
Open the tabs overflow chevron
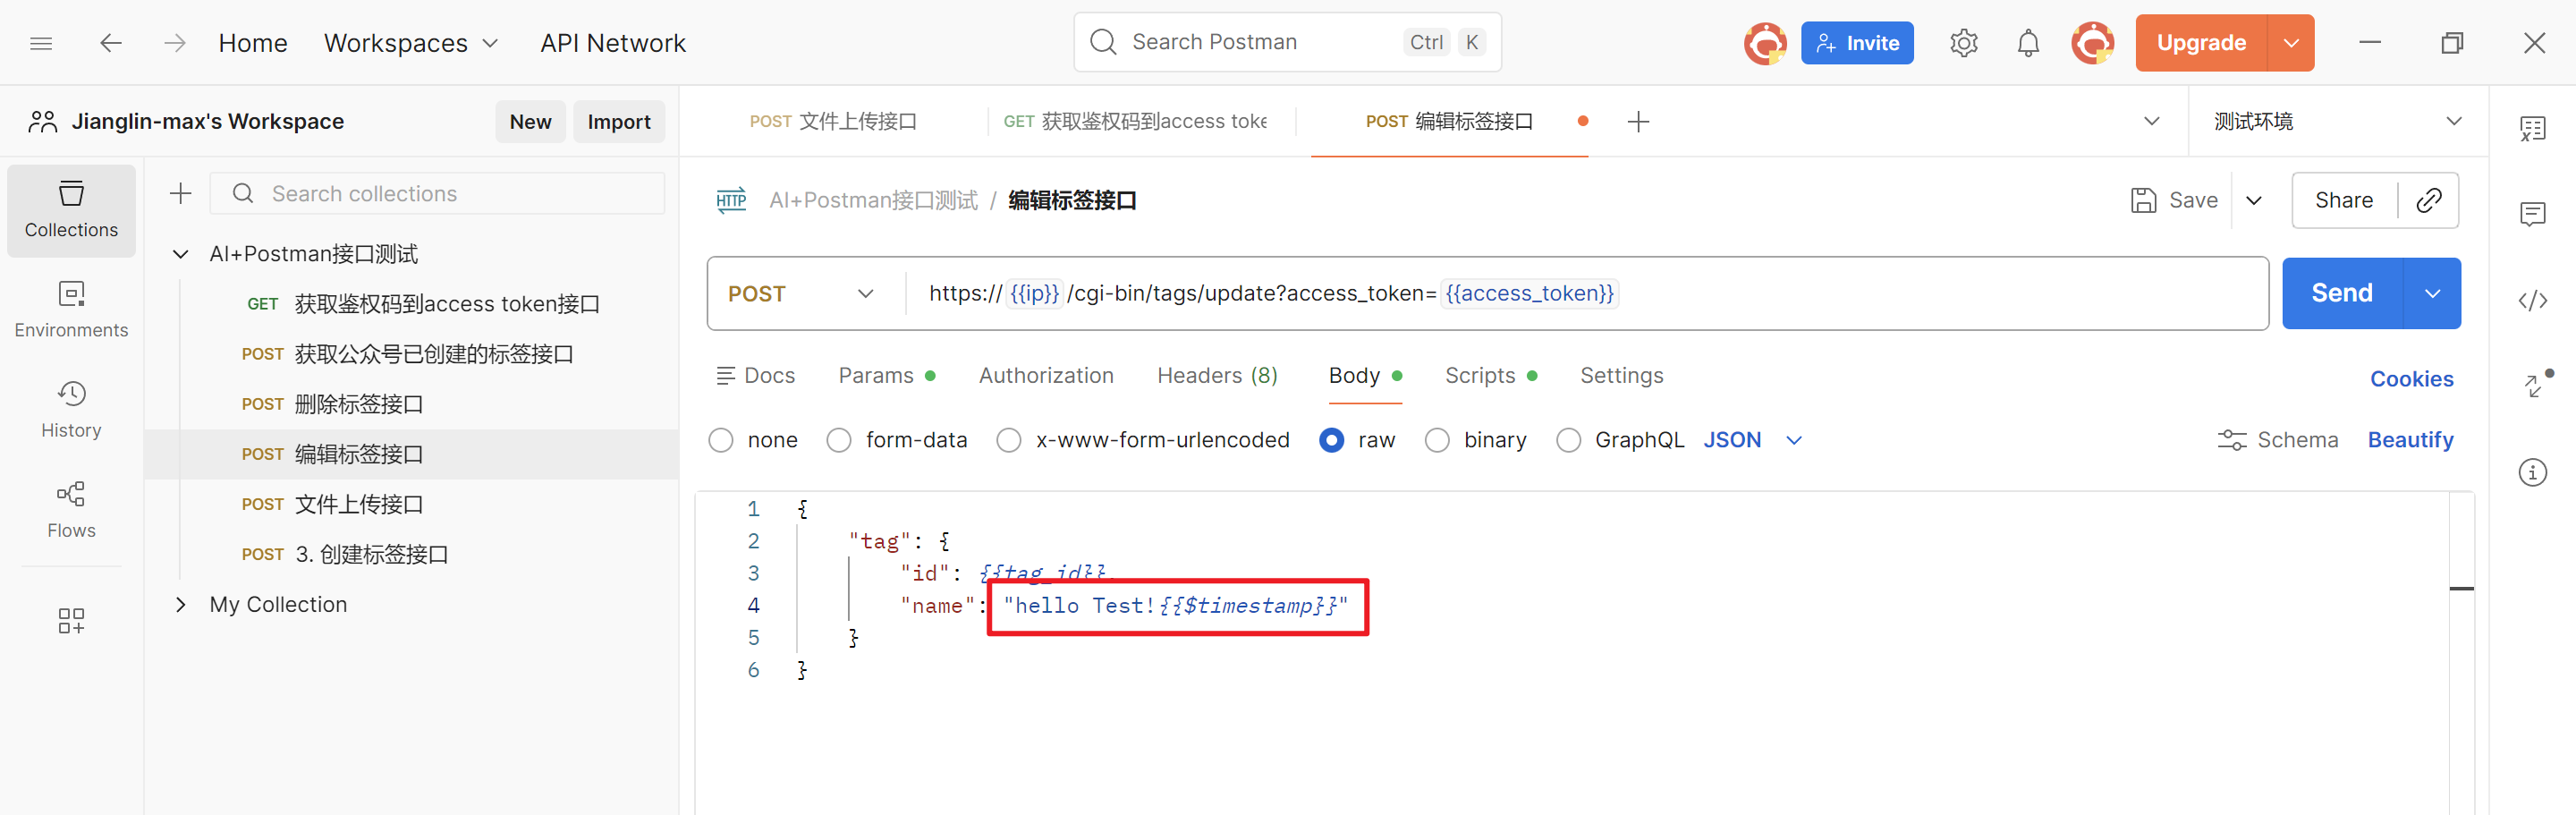click(2151, 122)
